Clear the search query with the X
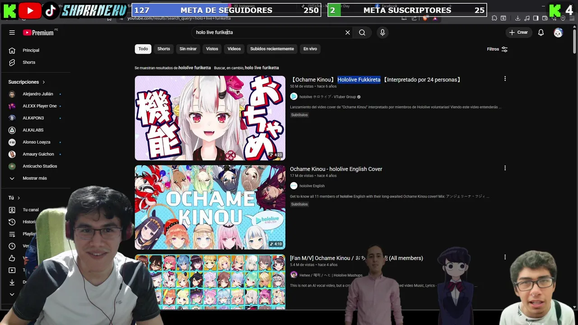Viewport: 578px width, 325px height. pyautogui.click(x=348, y=32)
